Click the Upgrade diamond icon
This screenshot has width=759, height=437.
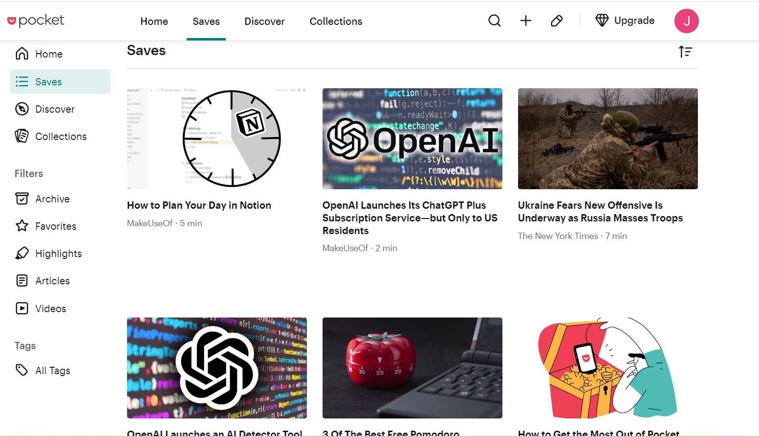tap(602, 20)
